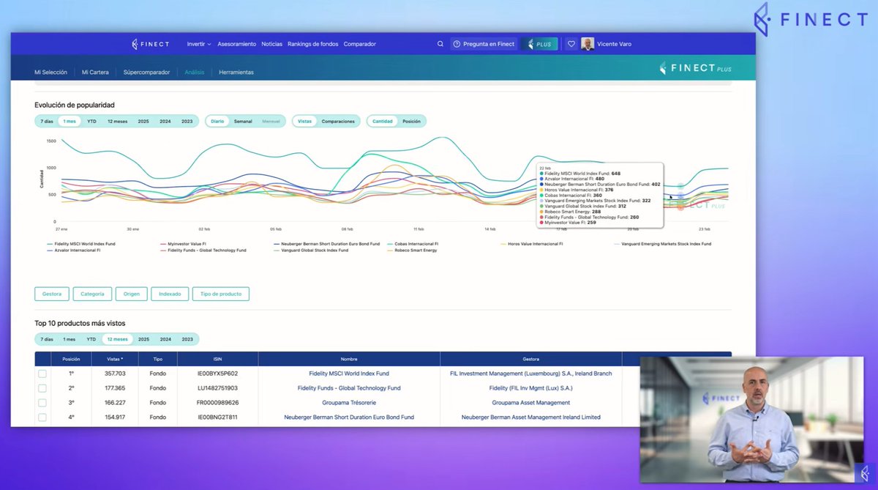Screen dimensions: 878x490
Task: Open Neuberger Berman Short Duration Euro Bond link
Action: tap(349, 417)
